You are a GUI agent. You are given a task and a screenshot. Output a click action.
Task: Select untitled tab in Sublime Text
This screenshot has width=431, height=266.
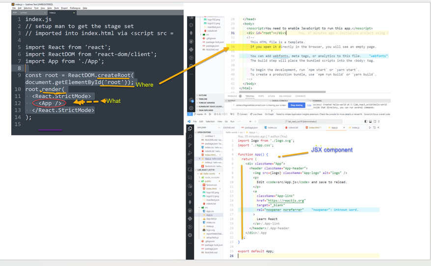29,13
